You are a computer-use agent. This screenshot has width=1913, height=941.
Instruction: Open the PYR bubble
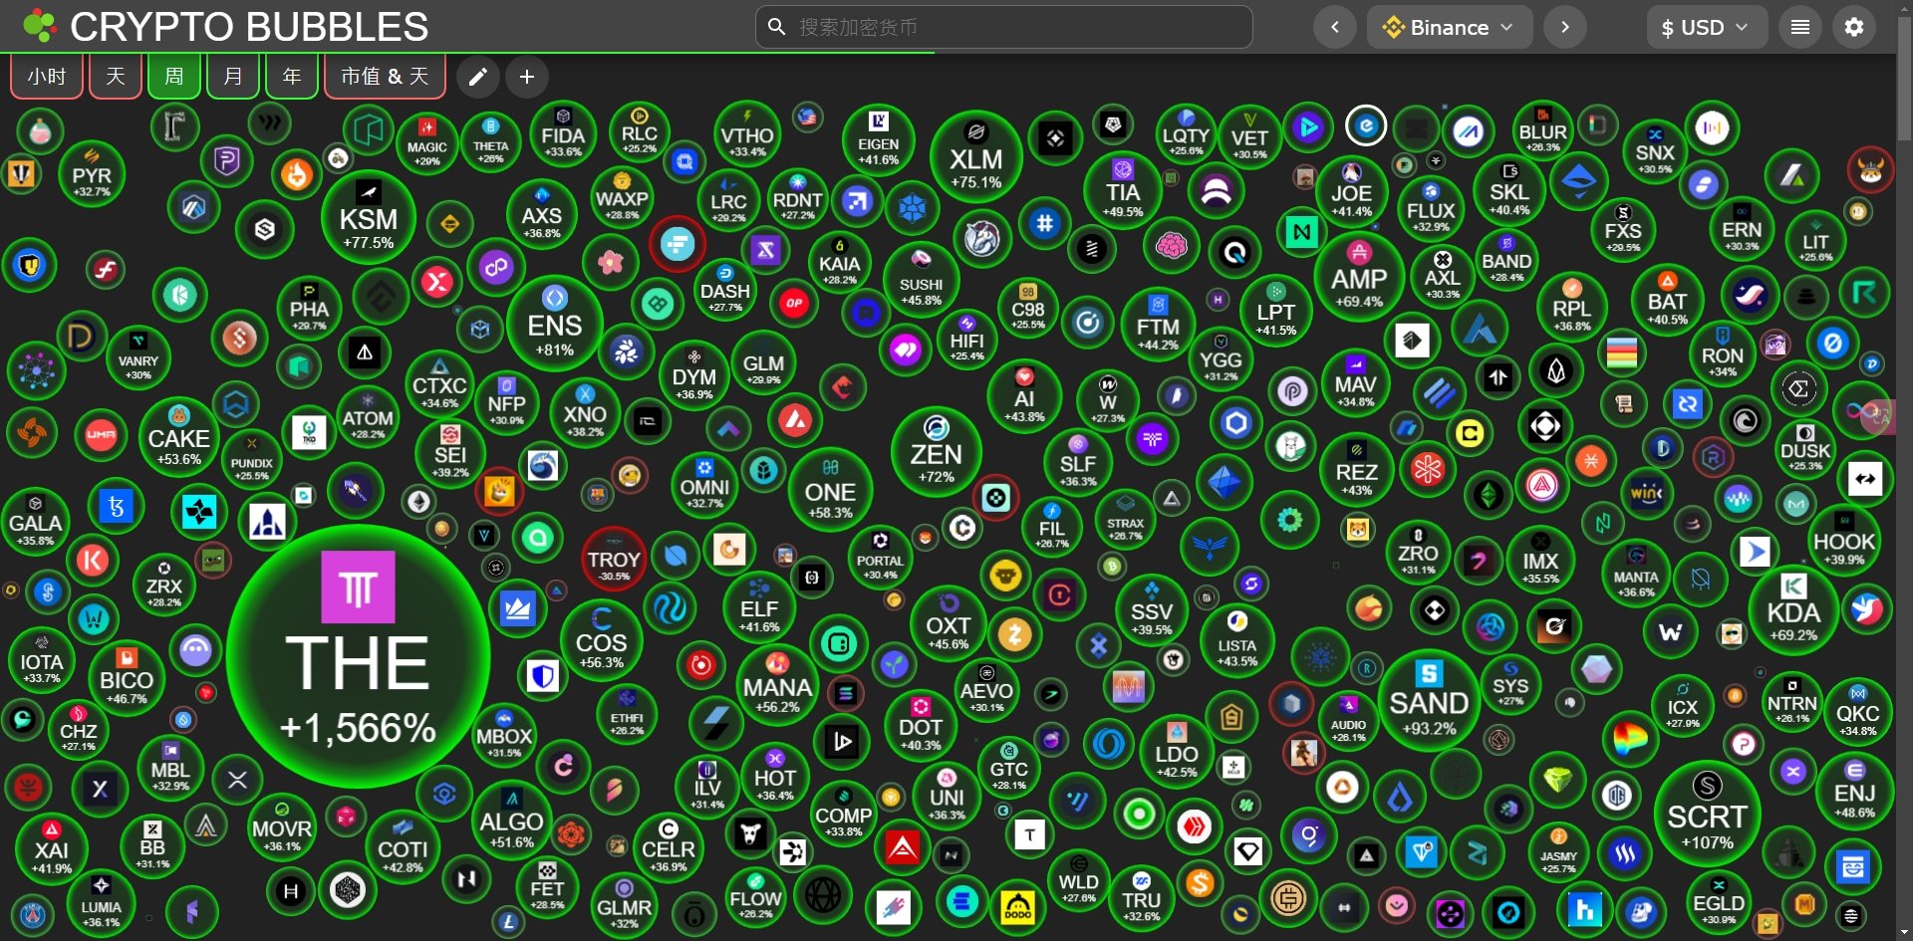[x=92, y=175]
